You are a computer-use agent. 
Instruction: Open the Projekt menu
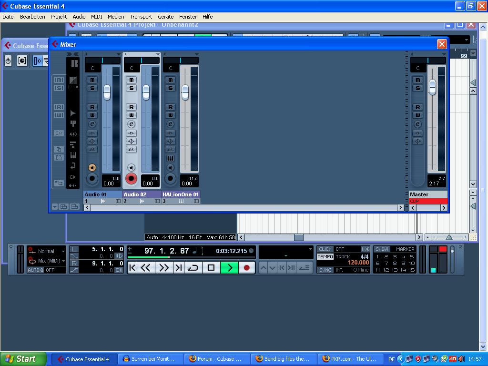click(x=59, y=17)
